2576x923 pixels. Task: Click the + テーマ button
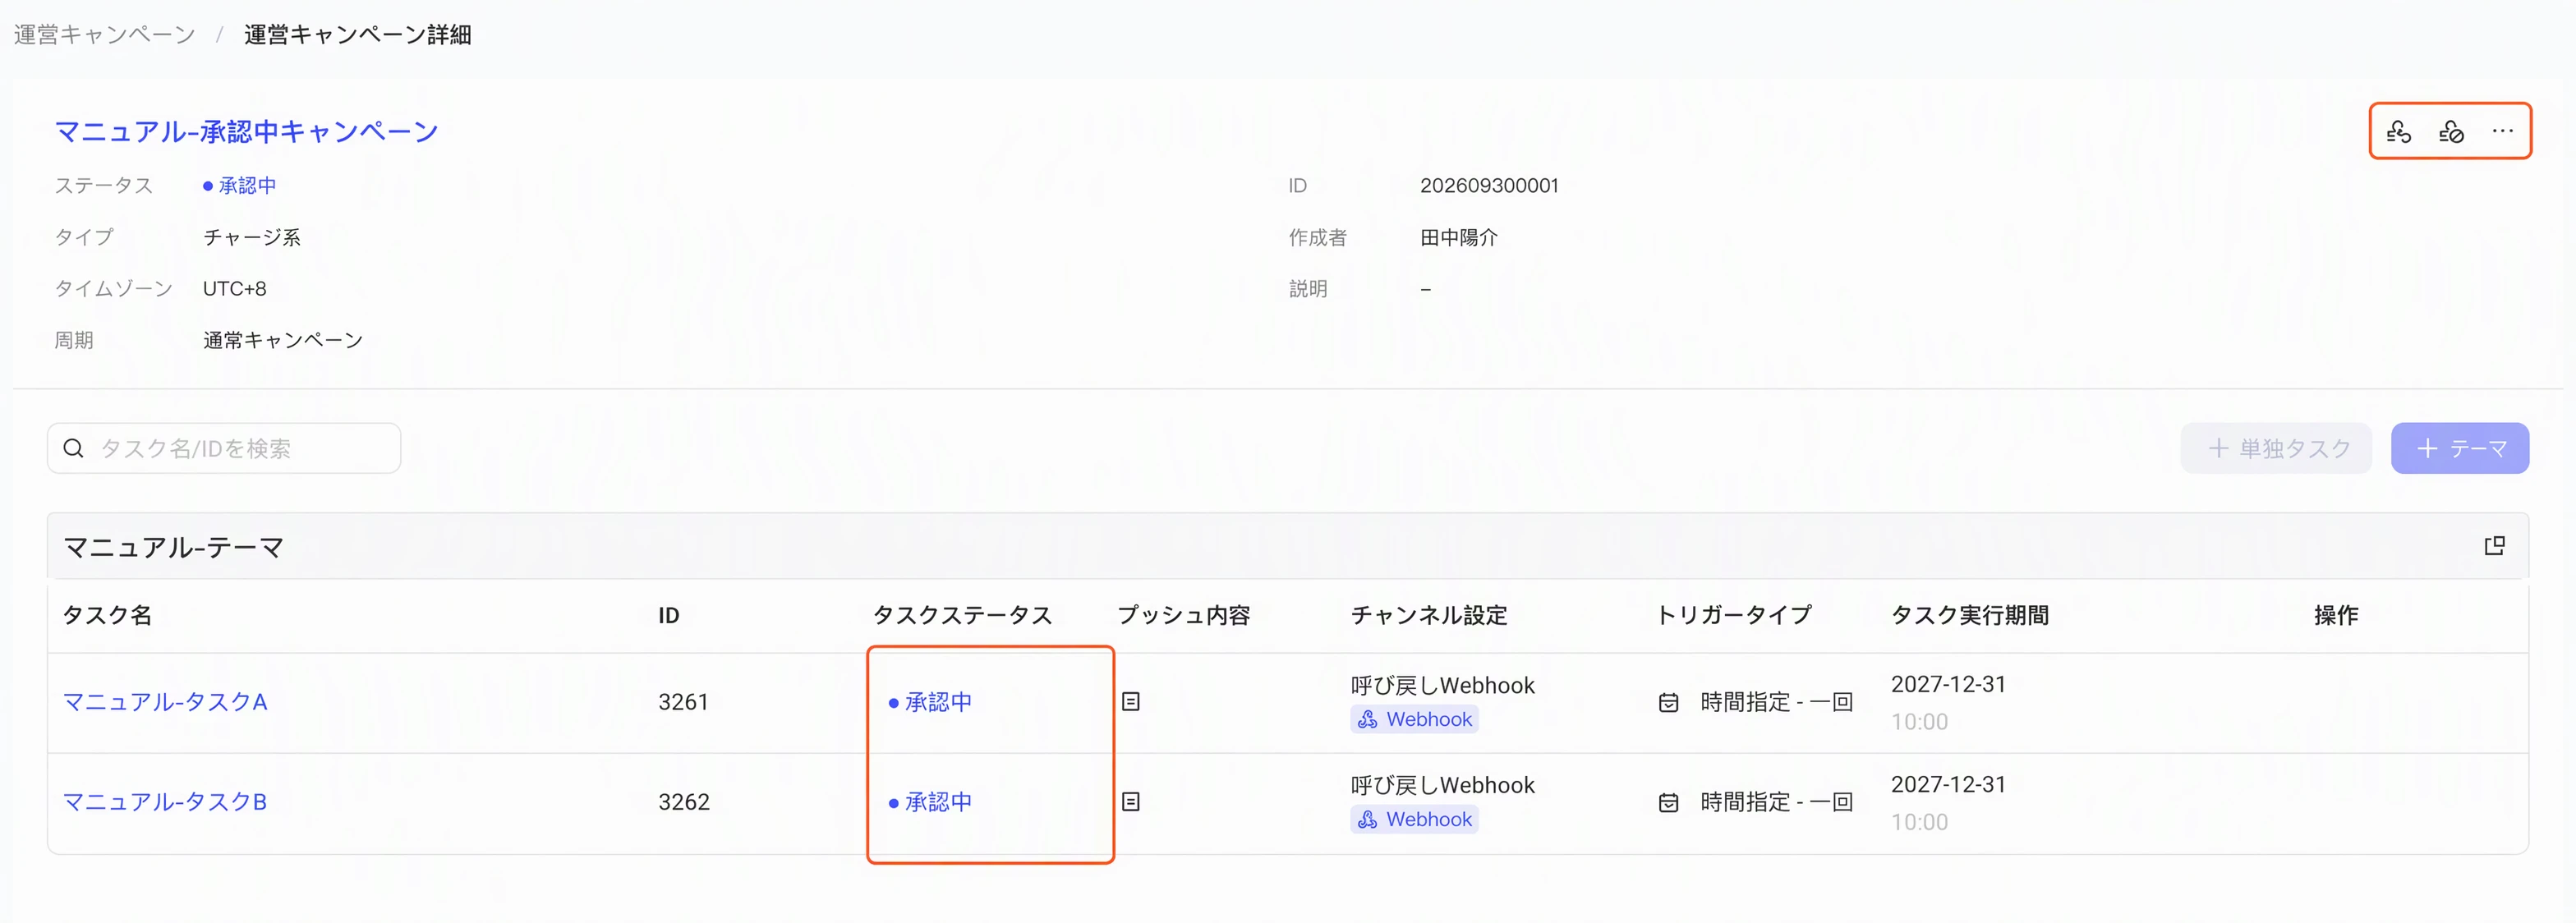click(2460, 448)
